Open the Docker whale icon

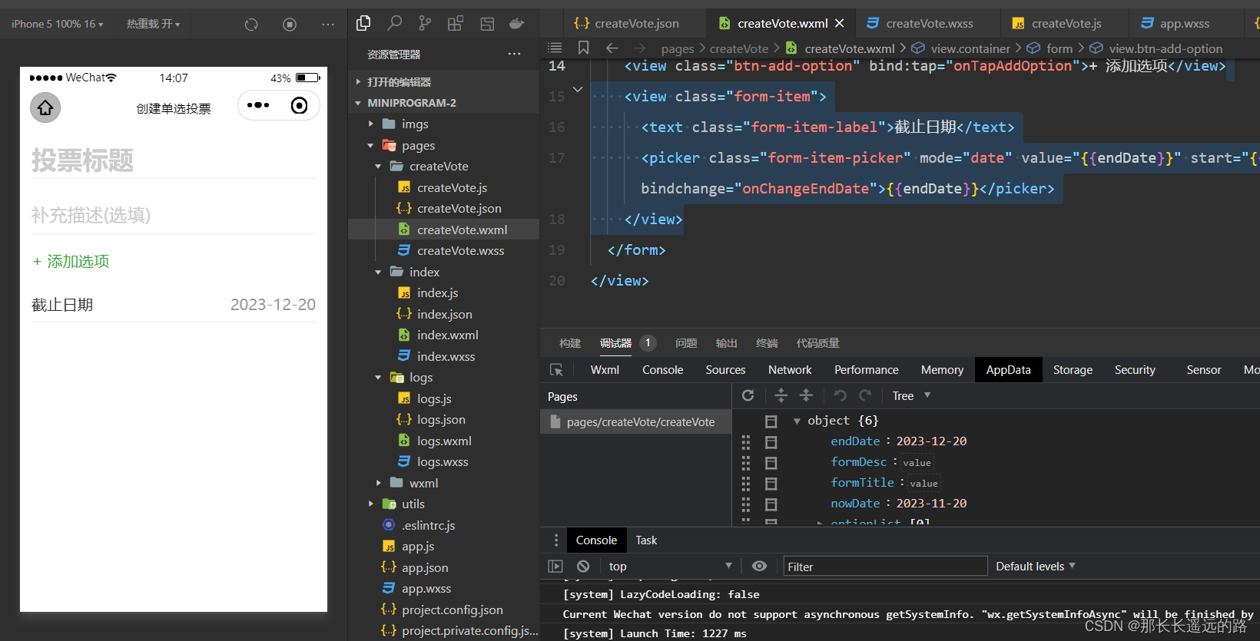(517, 23)
